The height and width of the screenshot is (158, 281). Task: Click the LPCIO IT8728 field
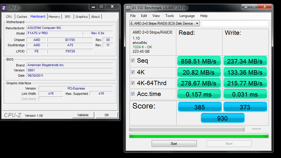click(x=70, y=51)
